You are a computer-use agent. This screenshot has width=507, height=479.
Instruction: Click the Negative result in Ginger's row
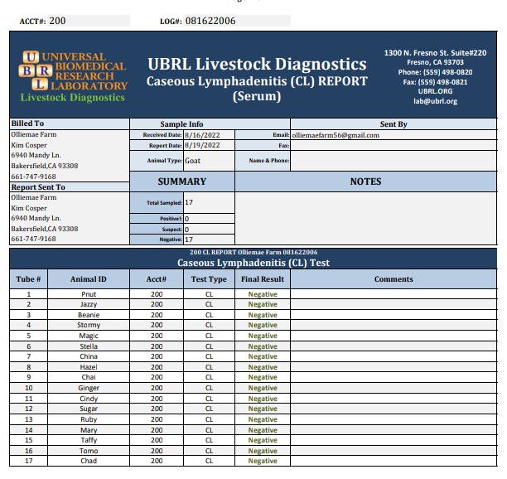[x=263, y=388]
